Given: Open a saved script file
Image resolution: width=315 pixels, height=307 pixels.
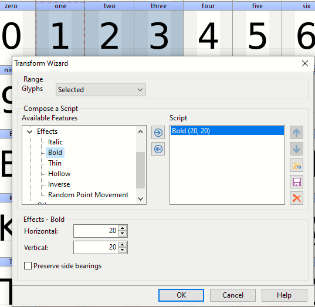Looking at the screenshot, I should 296,166.
